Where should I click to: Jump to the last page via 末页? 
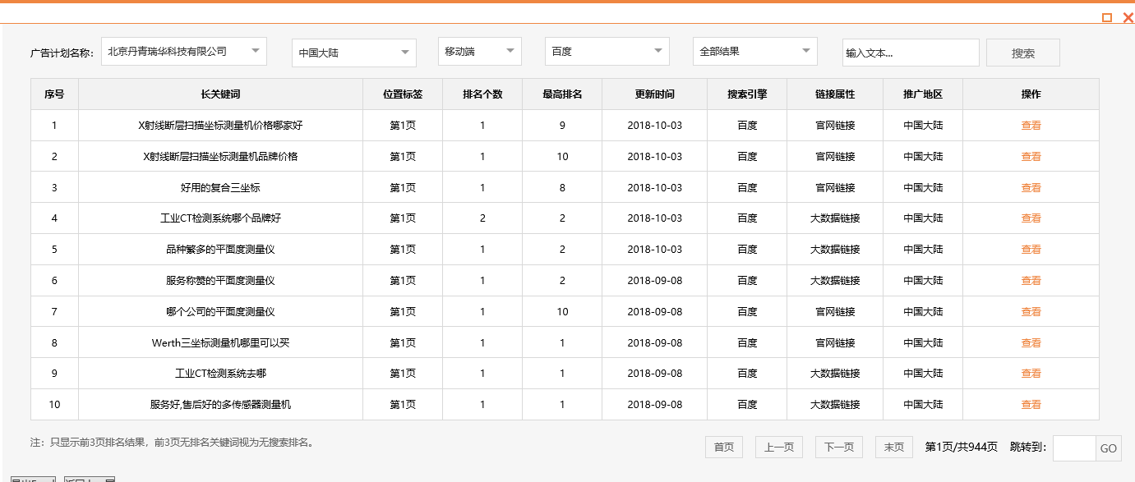click(x=893, y=447)
